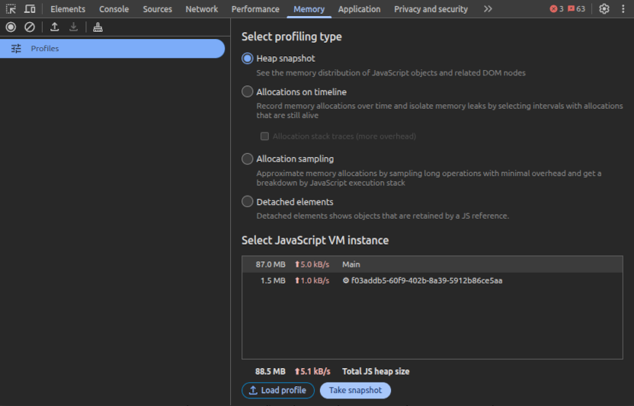
Task: Select the Main VM instance row
Action: coord(432,264)
